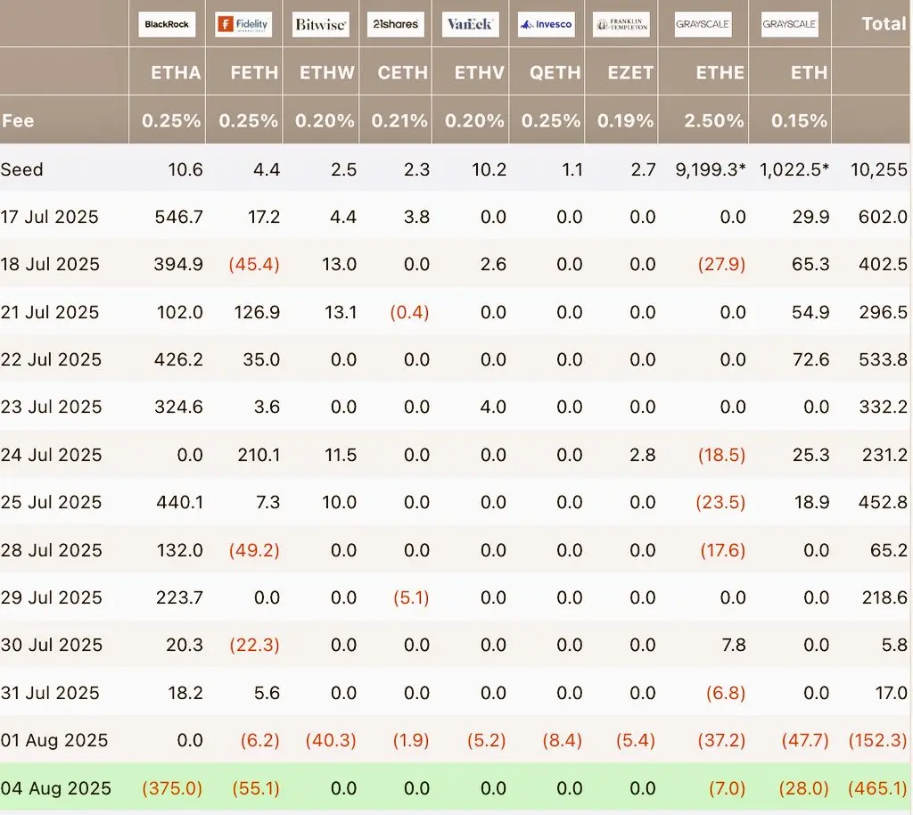This screenshot has width=913, height=815.
Task: Click the BlackRock logo
Action: tap(167, 24)
